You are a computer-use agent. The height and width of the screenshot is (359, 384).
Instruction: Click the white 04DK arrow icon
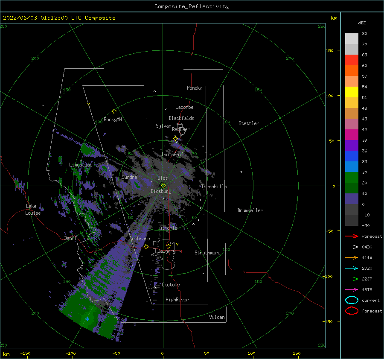tap(352, 247)
